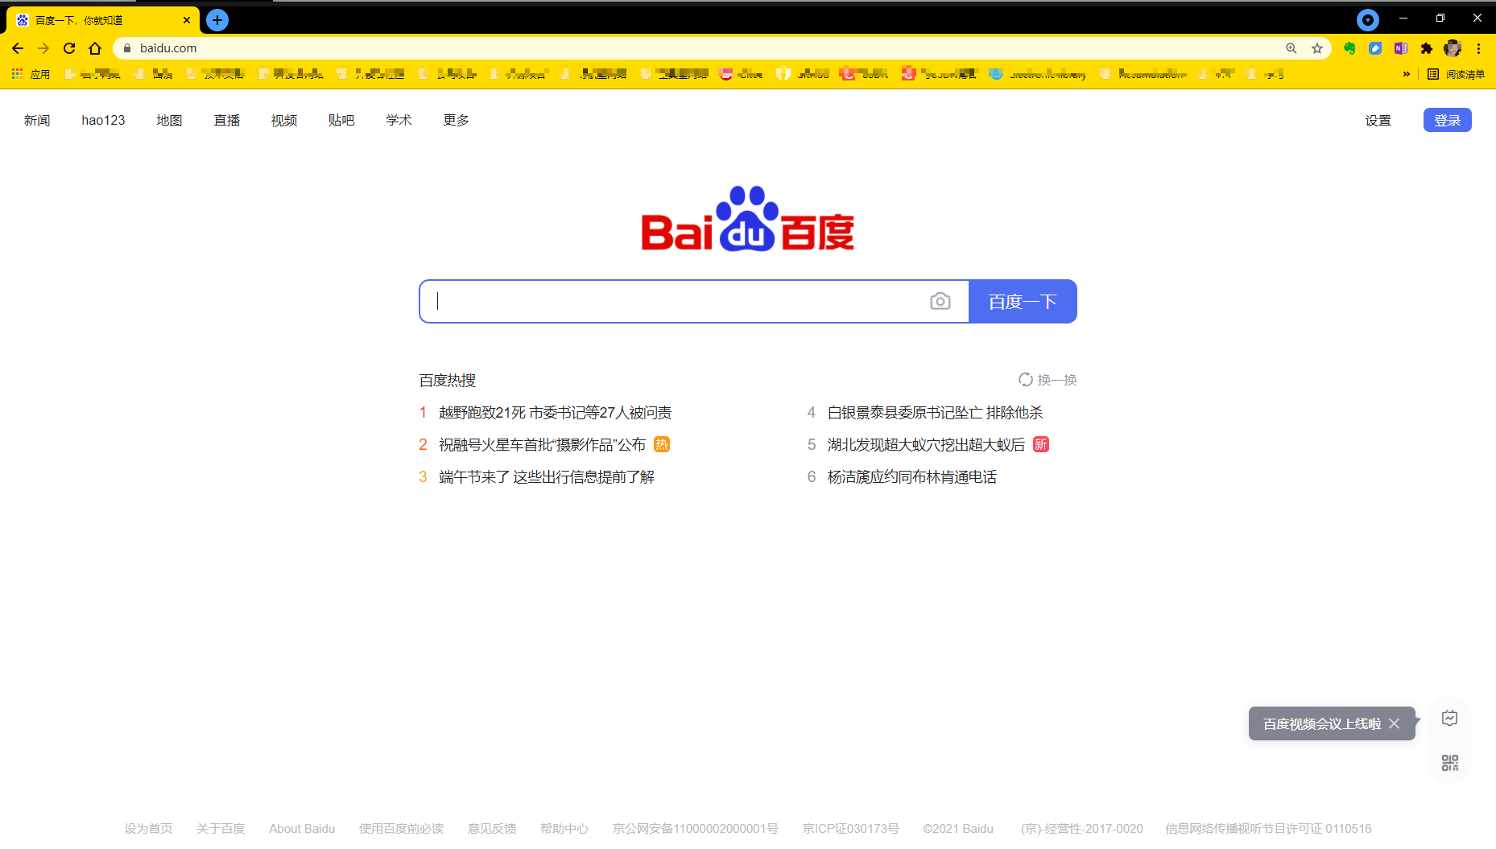Image resolution: width=1496 pixels, height=849 pixels.
Task: Open the Evernote extension icon
Action: (x=1349, y=48)
